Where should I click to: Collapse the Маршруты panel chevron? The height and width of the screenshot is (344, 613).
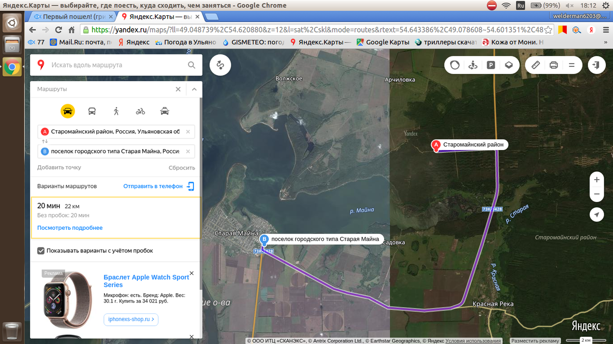coord(194,89)
